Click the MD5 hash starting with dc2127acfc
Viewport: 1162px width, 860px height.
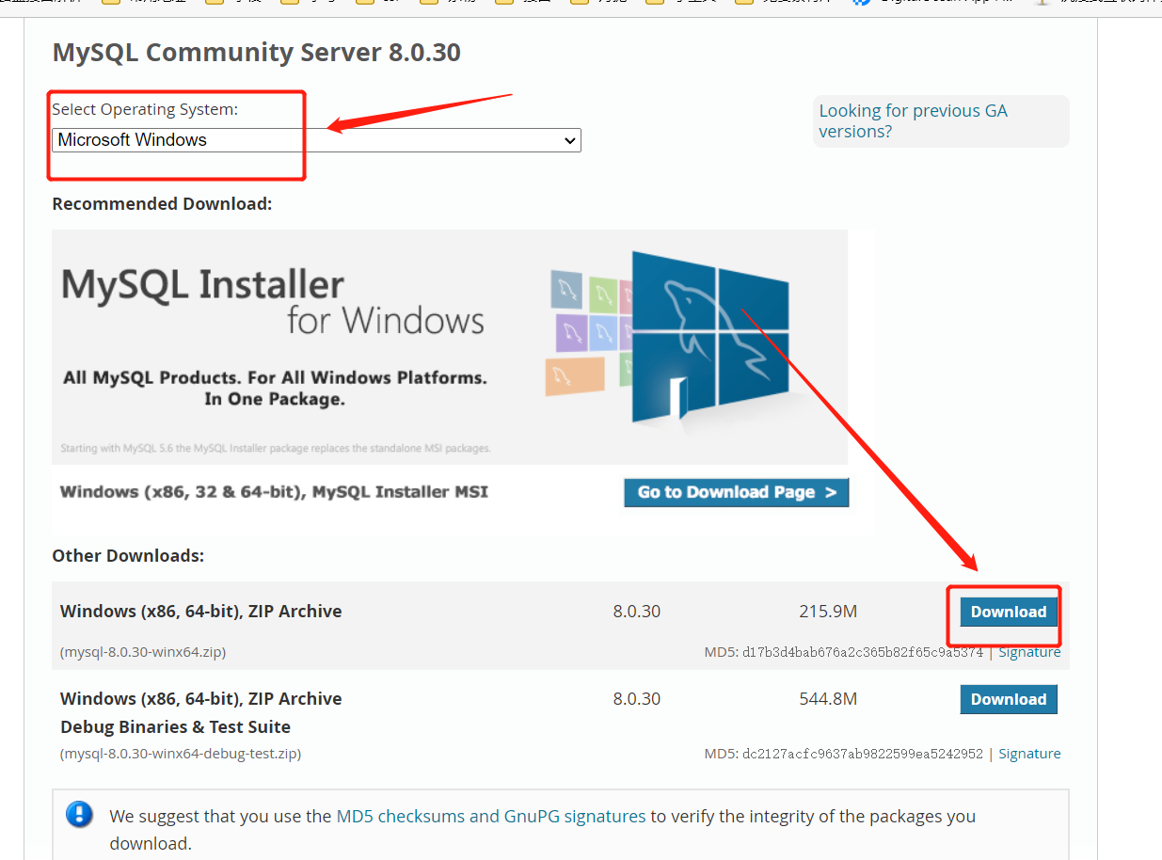[863, 754]
